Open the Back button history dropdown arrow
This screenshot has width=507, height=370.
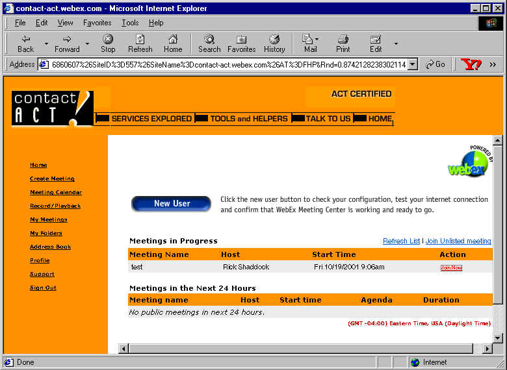click(46, 43)
